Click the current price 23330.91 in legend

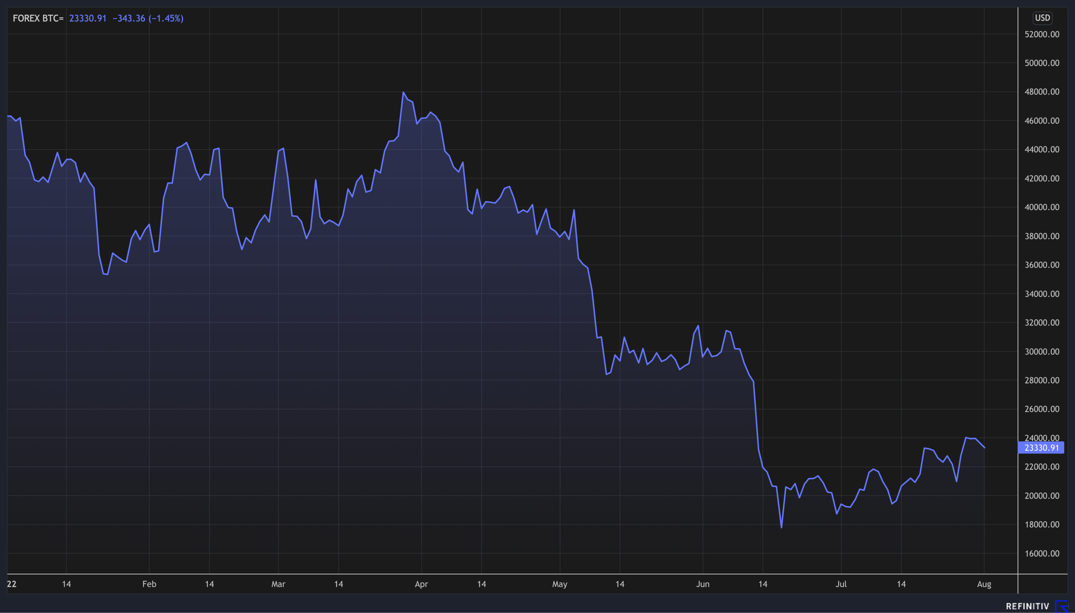tap(88, 18)
